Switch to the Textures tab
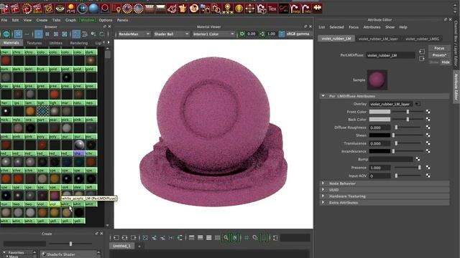460x258 pixels. tap(34, 43)
